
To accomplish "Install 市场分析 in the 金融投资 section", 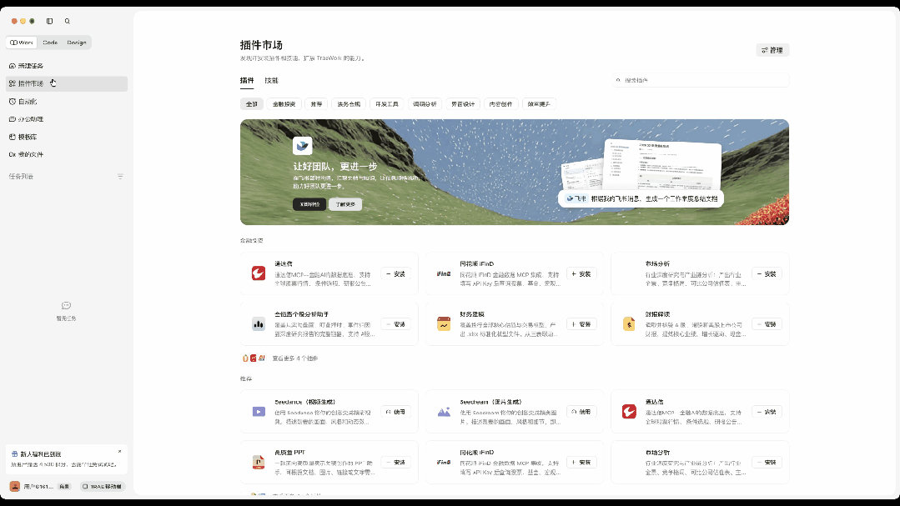I will [767, 274].
